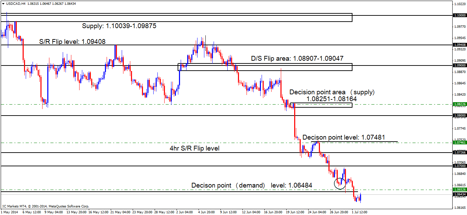This screenshot has height=215, width=467.
Task: Select the '4 Jun 20:00' time label
Action: [x=207, y=212]
